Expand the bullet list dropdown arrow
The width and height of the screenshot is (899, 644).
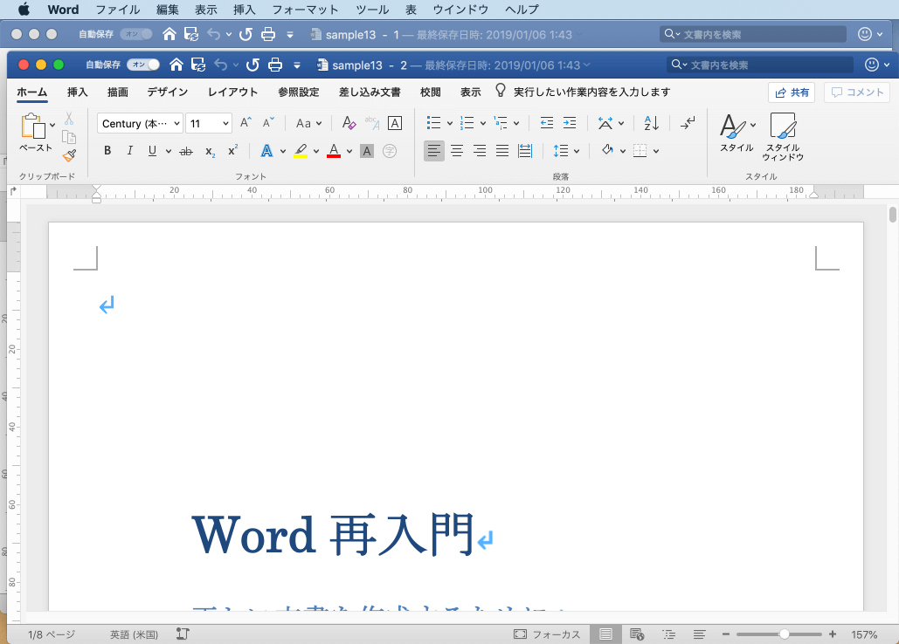pyautogui.click(x=450, y=123)
